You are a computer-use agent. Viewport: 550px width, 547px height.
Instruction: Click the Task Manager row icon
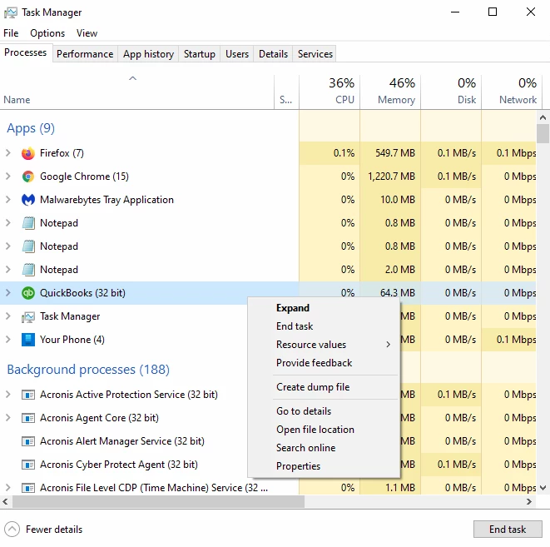coord(28,316)
